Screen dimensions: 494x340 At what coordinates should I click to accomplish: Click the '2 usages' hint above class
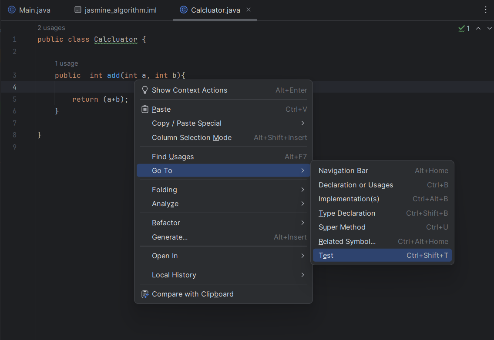(x=51, y=28)
